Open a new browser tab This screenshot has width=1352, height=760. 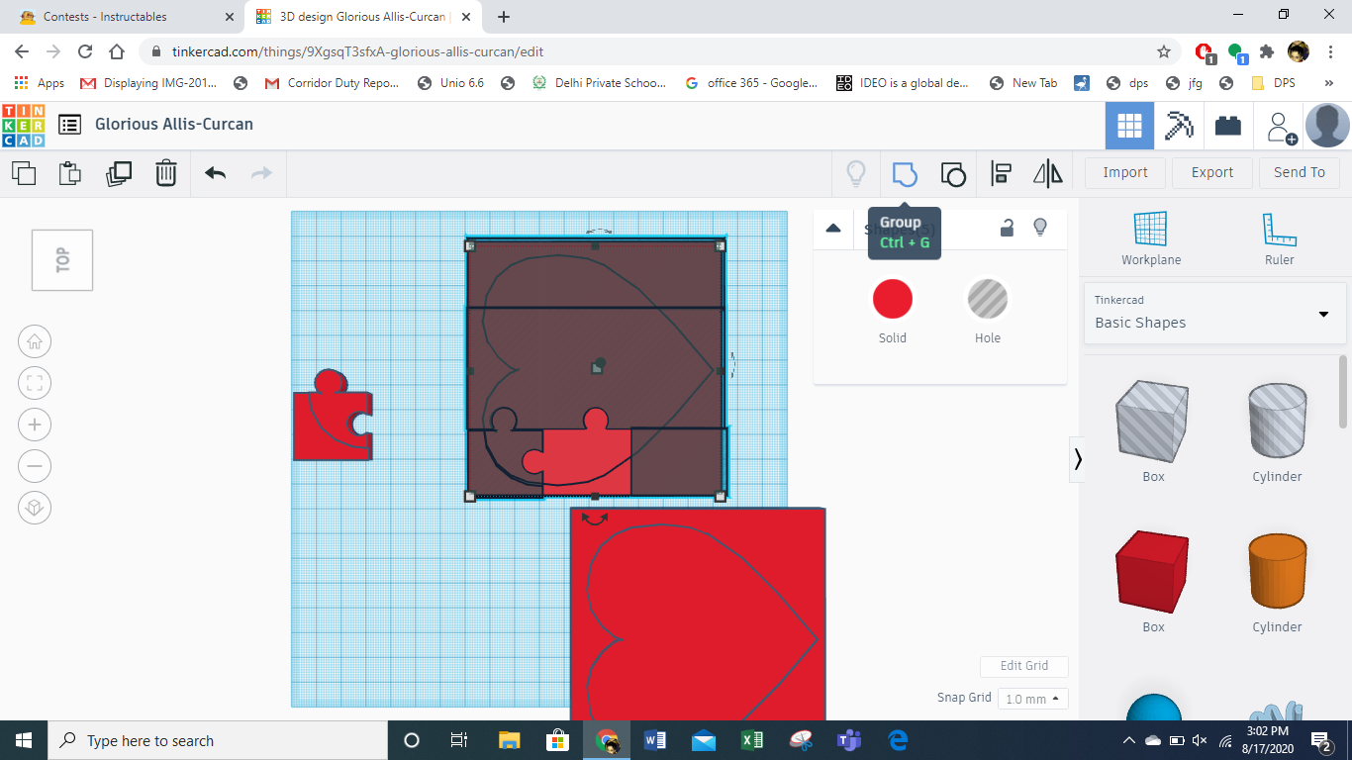(504, 17)
